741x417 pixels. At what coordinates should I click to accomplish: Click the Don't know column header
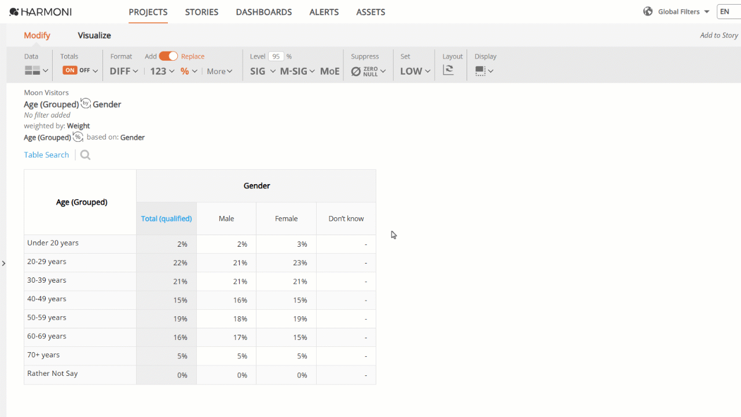click(346, 218)
